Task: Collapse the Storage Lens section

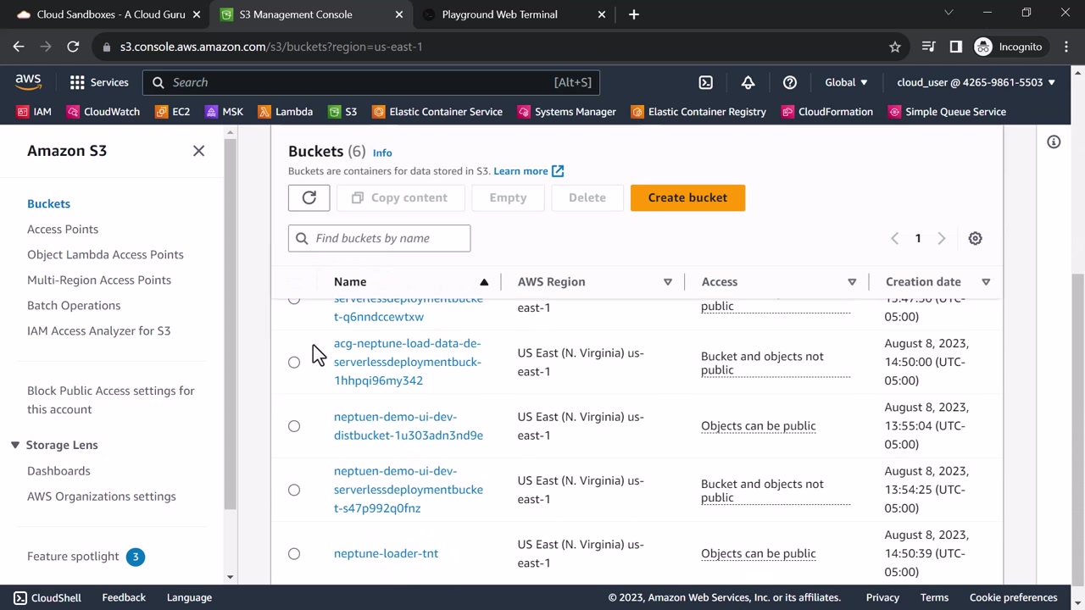Action: coord(15,445)
